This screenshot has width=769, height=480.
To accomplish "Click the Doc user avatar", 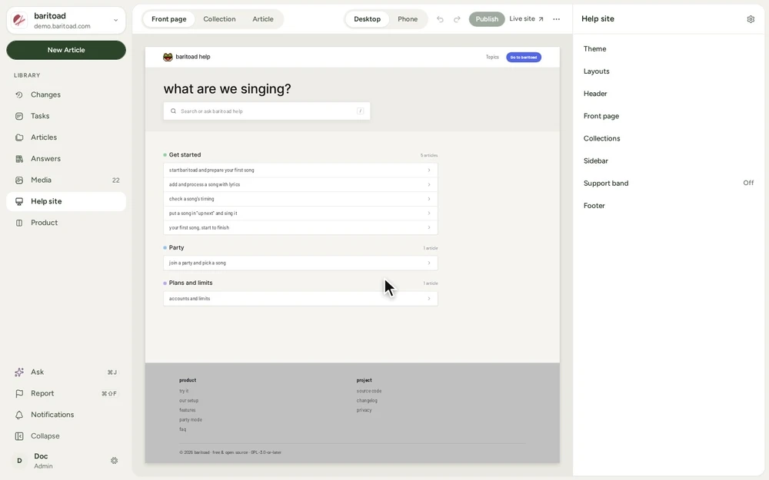I will pos(20,460).
